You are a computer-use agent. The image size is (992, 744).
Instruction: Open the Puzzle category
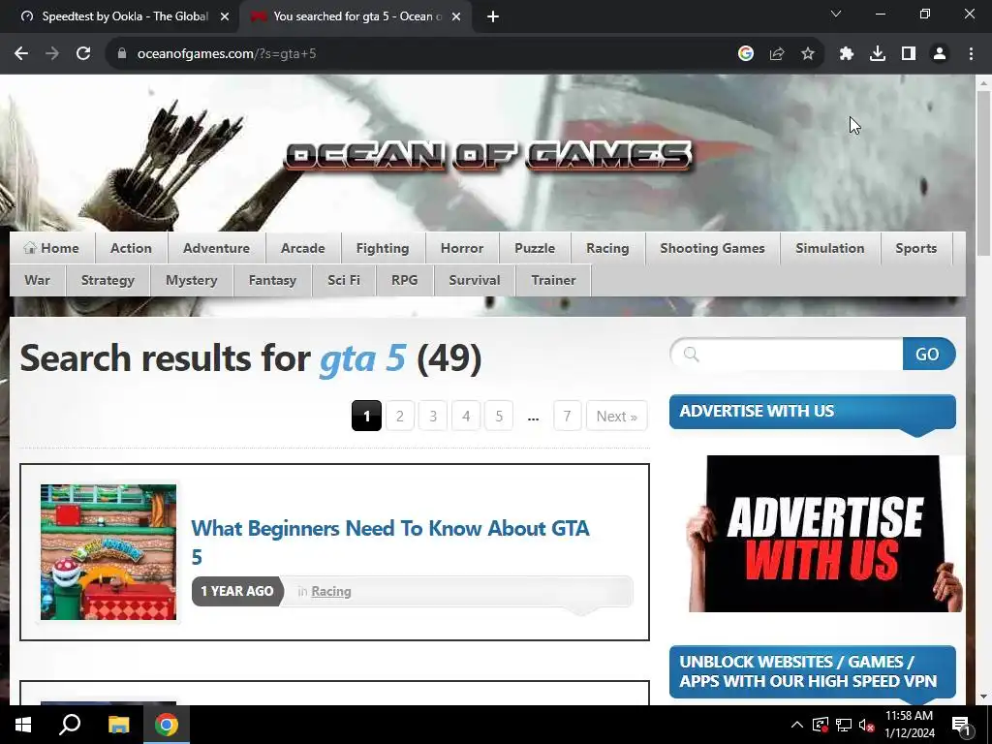pos(535,248)
